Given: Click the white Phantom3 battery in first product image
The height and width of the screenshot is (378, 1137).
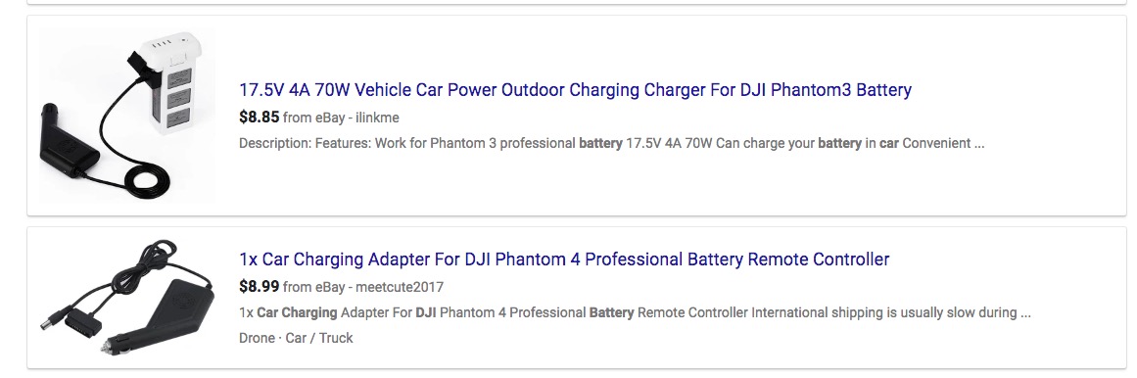Looking at the screenshot, I should (x=174, y=83).
